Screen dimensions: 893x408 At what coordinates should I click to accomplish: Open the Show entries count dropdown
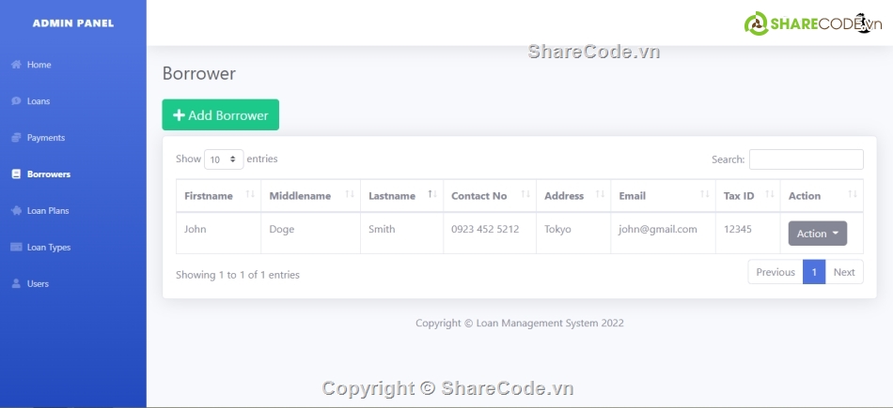[x=224, y=159]
